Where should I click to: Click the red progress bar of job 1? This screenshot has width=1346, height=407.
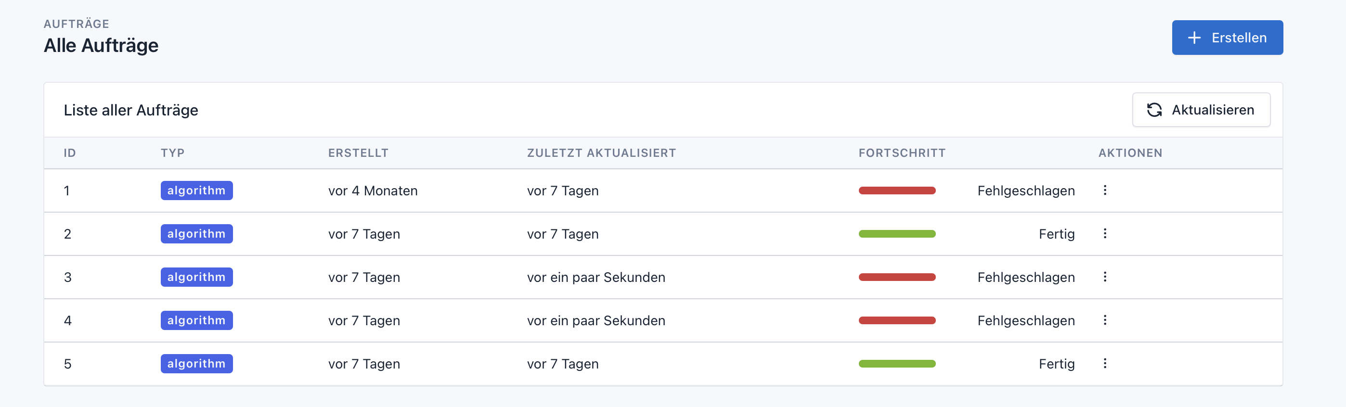[x=897, y=191]
